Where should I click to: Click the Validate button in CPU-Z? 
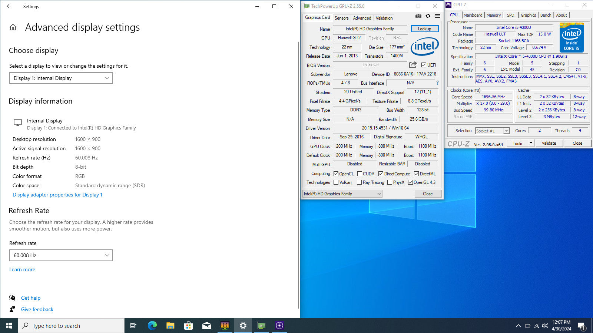pos(549,143)
